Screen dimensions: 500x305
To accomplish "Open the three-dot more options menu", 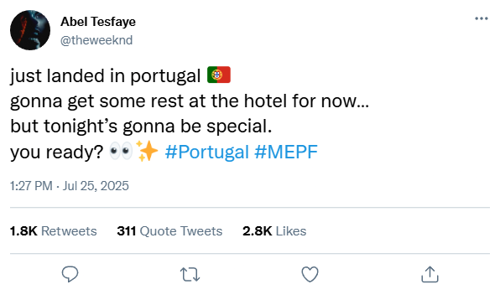I will click(482, 18).
